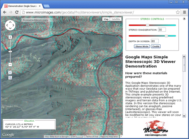Viewport: 189px width, 139px height.
Task: Click the stereo exaggeration value field
Action: [162, 30]
